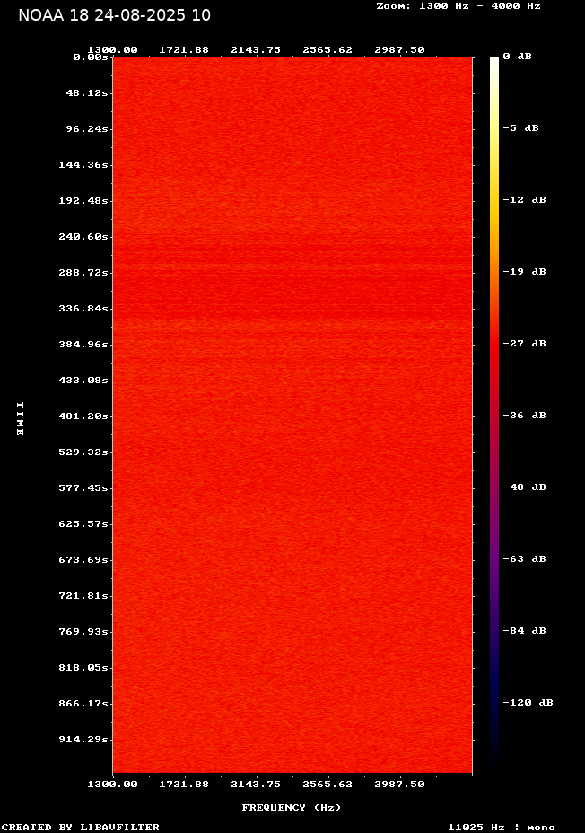This screenshot has height=833, width=585.
Task: Click the CREATED BY LIBAVFILTER text
Action: click(x=81, y=827)
